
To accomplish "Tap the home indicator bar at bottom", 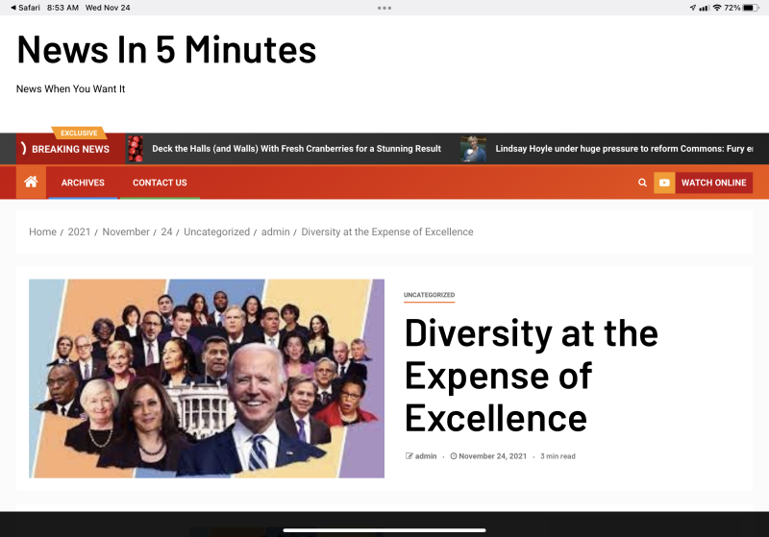I will [x=384, y=530].
